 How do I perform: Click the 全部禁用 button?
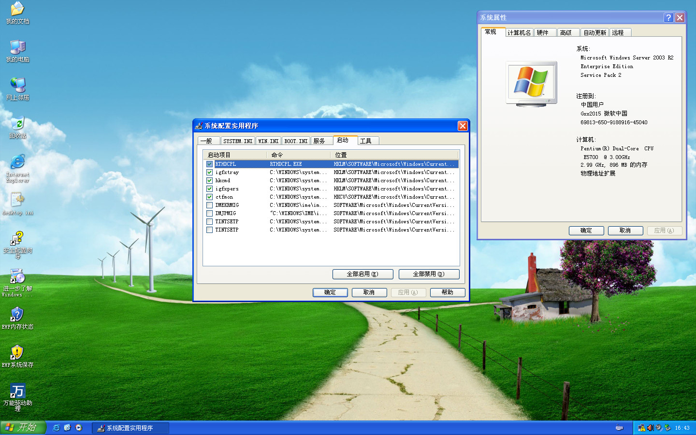[x=429, y=274]
